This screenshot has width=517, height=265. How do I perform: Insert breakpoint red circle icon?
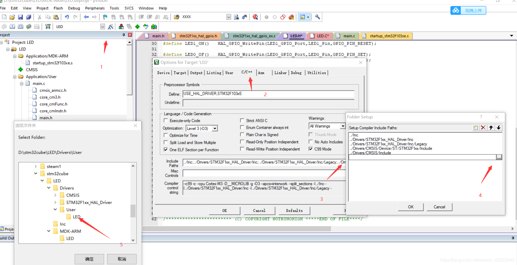[266, 17]
